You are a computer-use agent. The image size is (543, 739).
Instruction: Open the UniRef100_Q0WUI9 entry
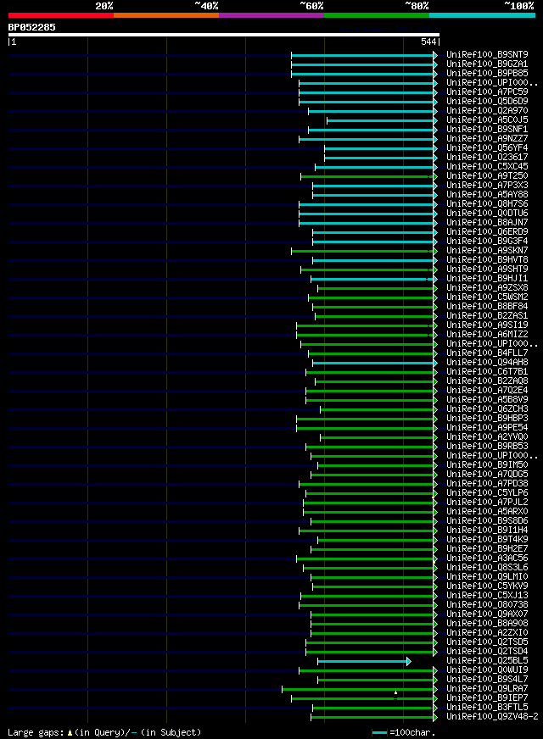pyautogui.click(x=487, y=670)
